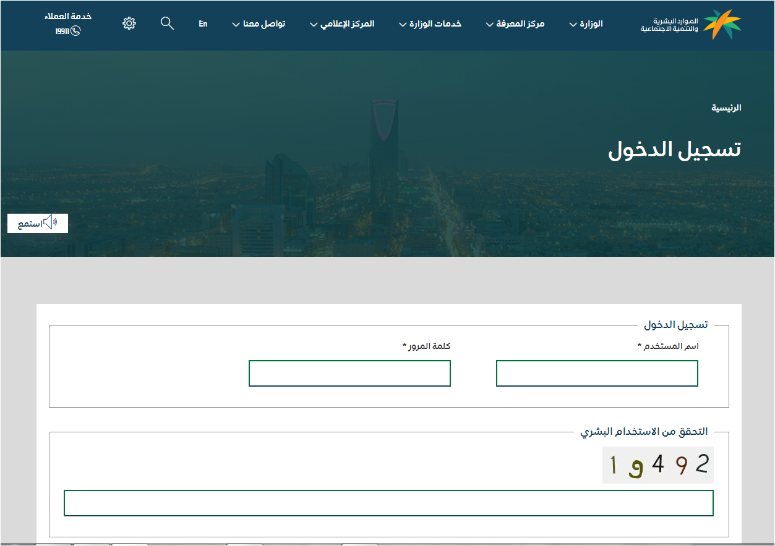
Task: Click the 19911 phone number
Action: click(x=62, y=31)
